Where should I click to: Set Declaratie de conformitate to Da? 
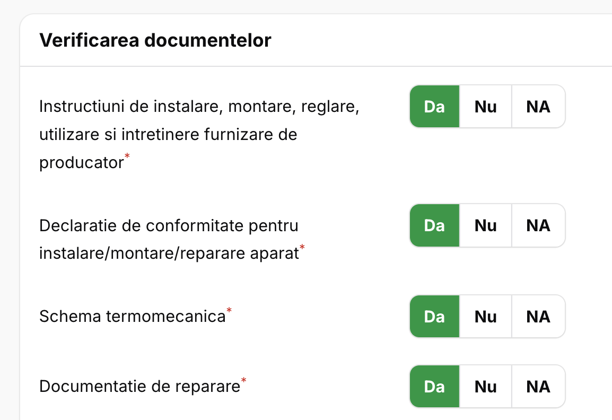[x=434, y=225]
